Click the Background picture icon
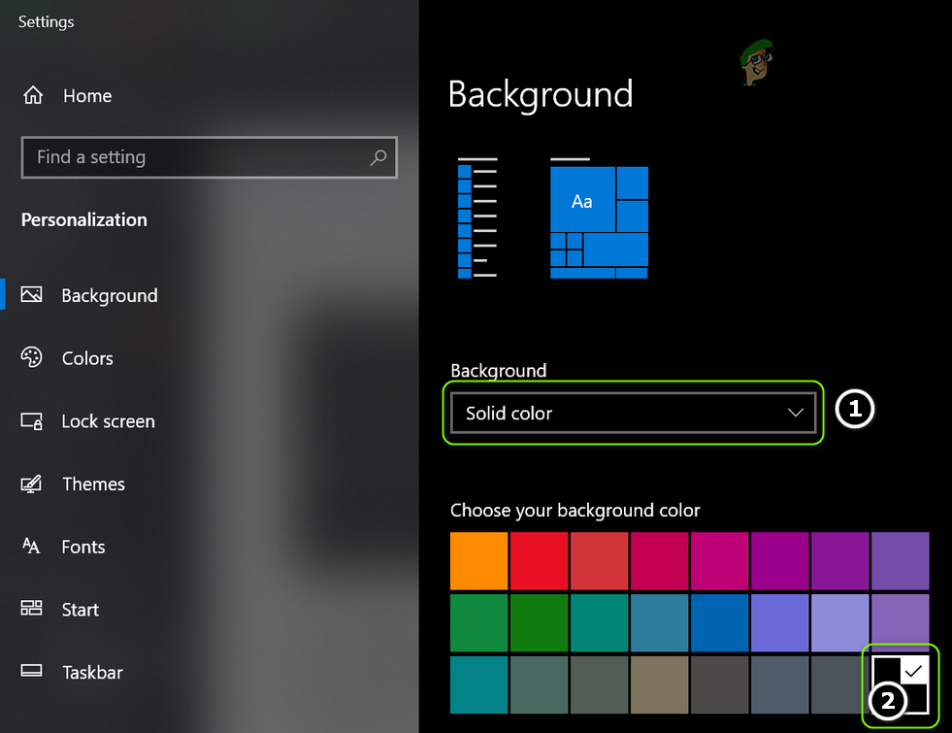This screenshot has height=733, width=952. [x=32, y=295]
